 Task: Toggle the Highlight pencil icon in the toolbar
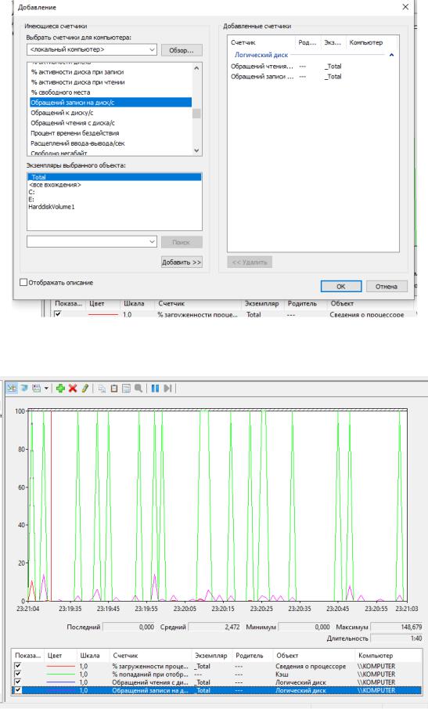(85, 388)
